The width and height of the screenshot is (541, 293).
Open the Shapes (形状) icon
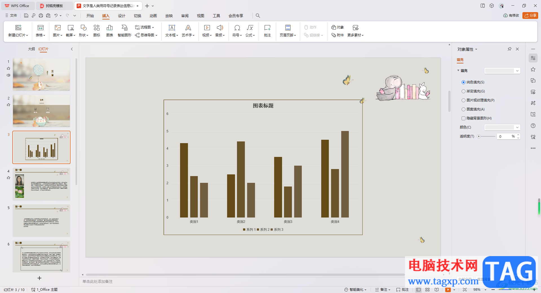tap(83, 28)
